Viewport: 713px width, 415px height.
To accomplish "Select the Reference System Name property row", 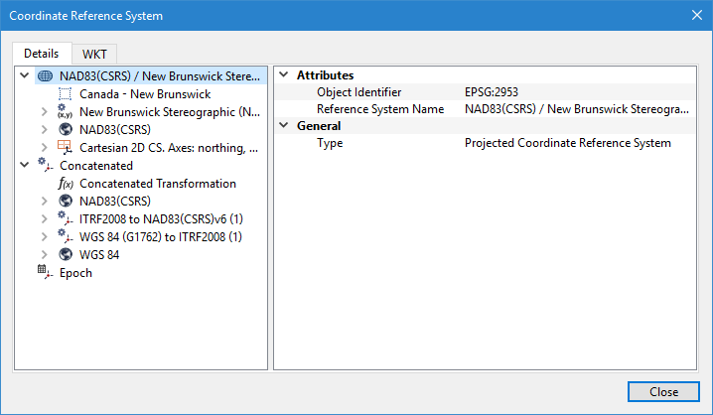I will pyautogui.click(x=379, y=109).
